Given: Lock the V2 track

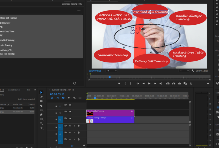Looking at the screenshot, I should click(x=56, y=113).
